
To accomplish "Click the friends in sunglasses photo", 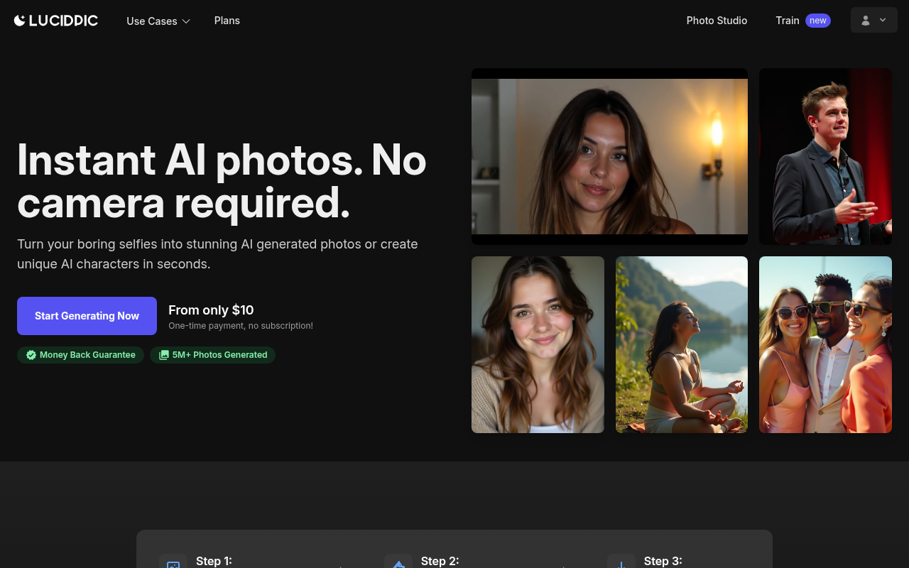I will pos(825,344).
